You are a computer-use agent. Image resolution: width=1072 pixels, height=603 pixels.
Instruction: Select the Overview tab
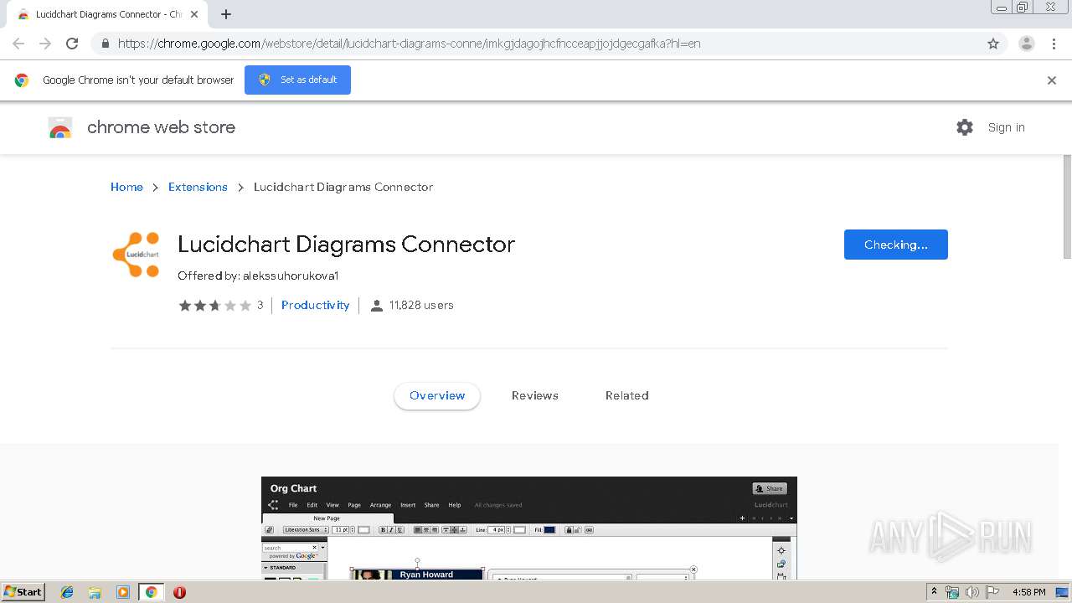tap(437, 395)
